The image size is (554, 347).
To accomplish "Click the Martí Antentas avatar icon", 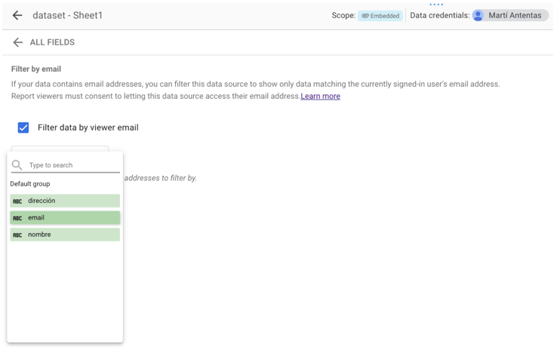I will (x=478, y=15).
